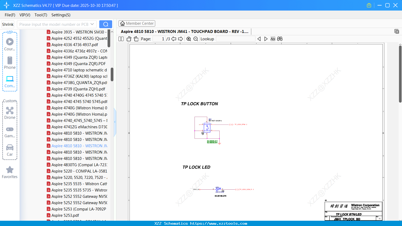
Task: Expand the model number dropdown arrow
Action: click(x=92, y=24)
